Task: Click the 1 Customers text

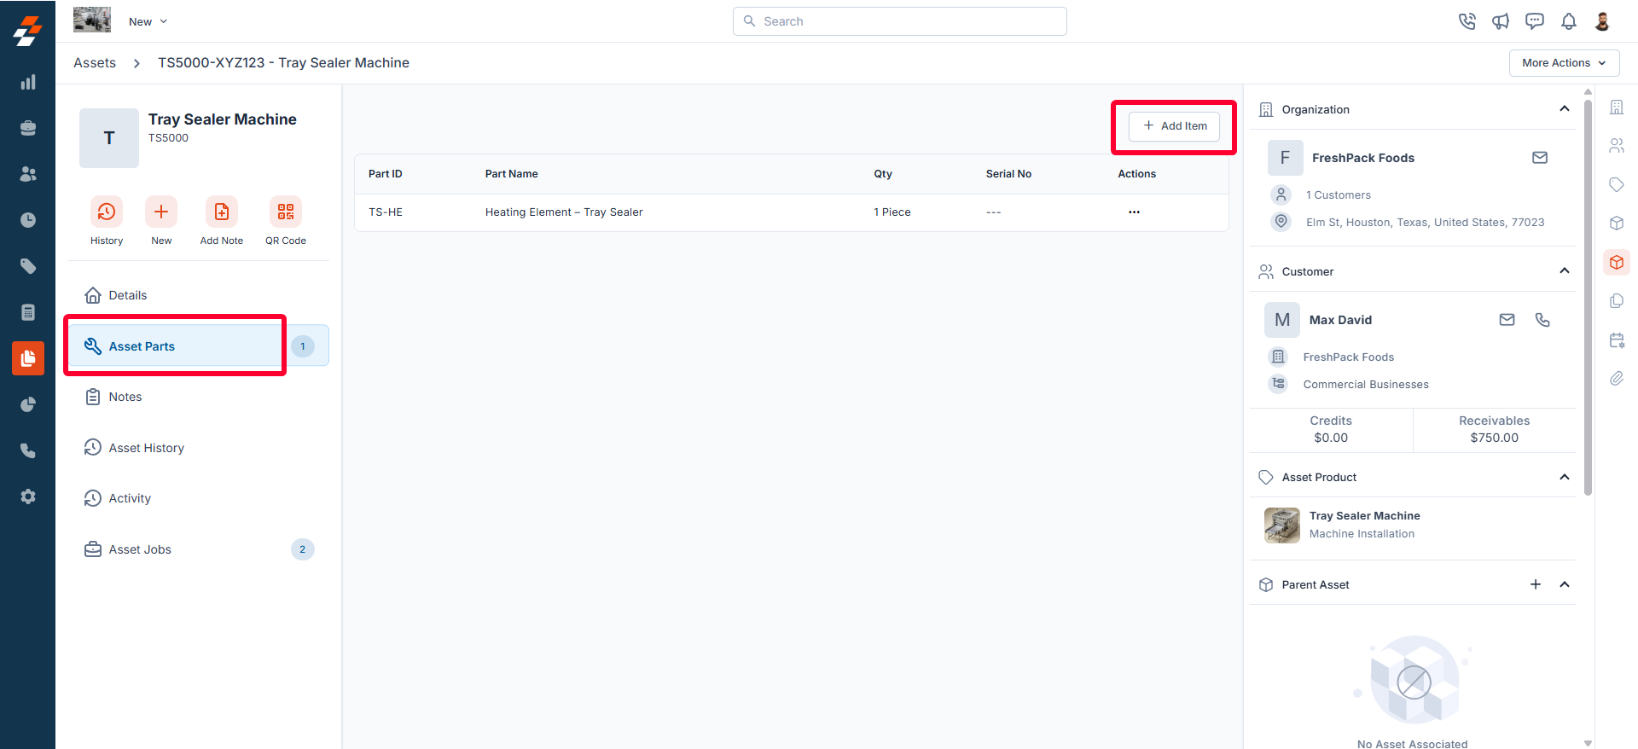Action: tap(1338, 195)
